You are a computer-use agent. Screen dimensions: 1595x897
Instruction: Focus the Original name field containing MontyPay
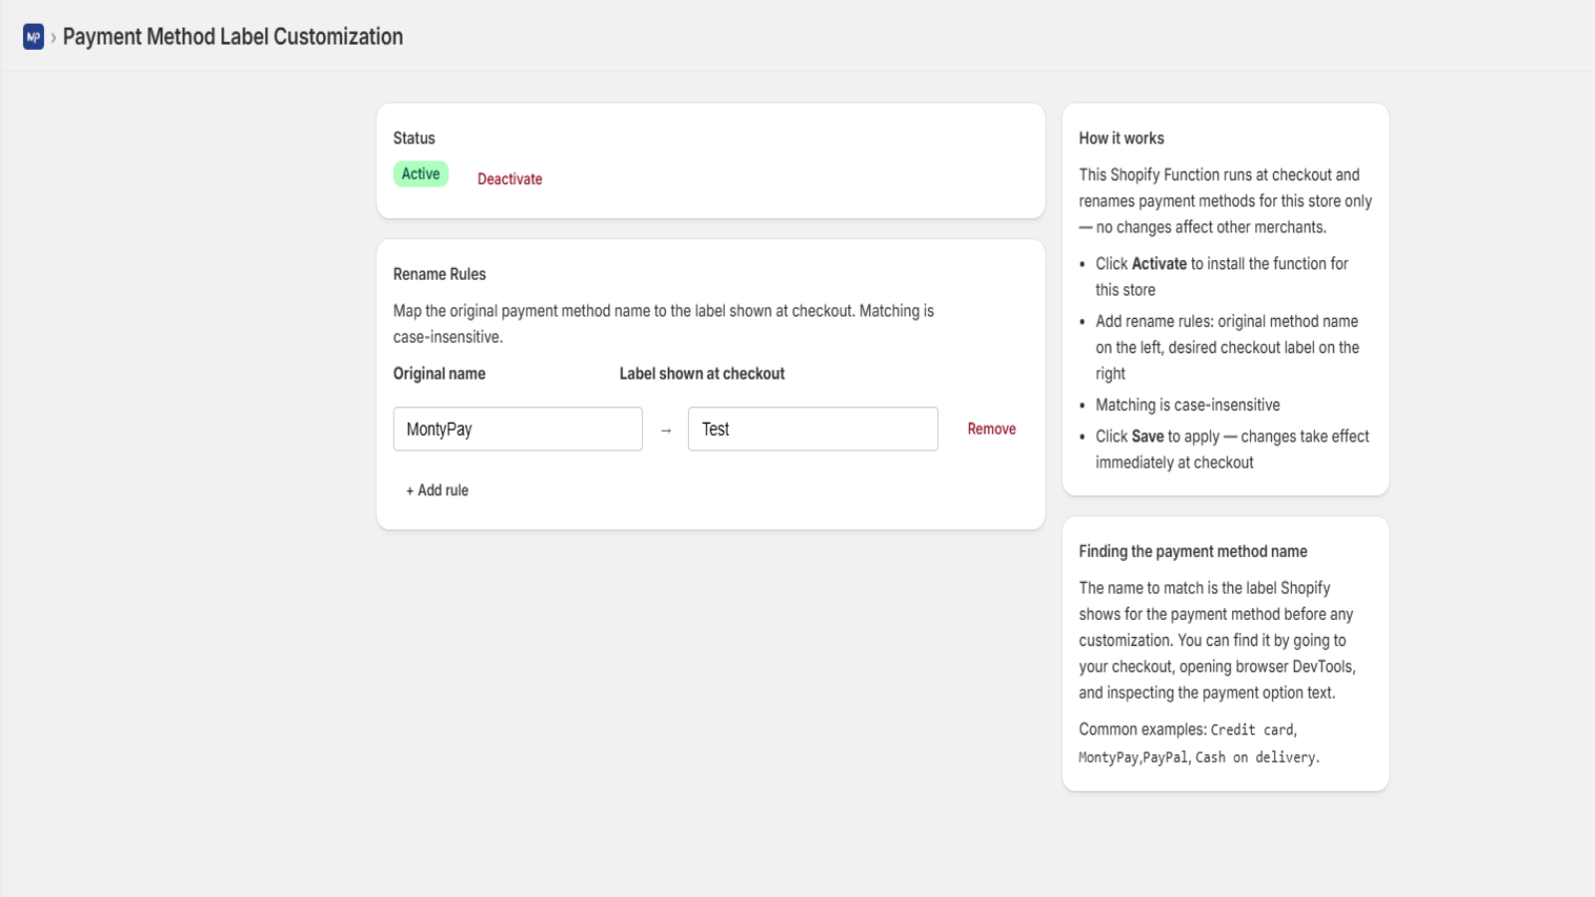(x=517, y=429)
